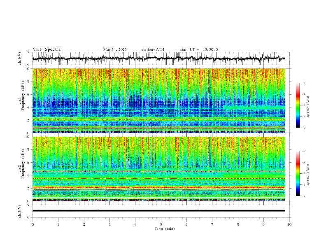The image size is (326, 252).
Task: Click the ch.1 spectrogram panel
Action: pyautogui.click(x=158, y=100)
